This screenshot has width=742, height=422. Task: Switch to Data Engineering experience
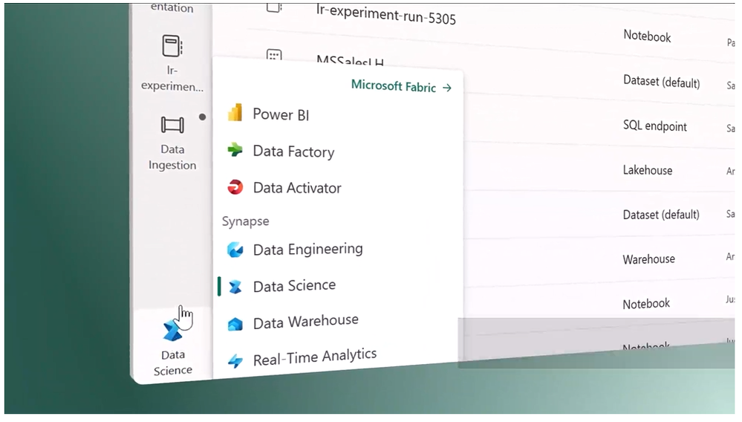point(307,250)
